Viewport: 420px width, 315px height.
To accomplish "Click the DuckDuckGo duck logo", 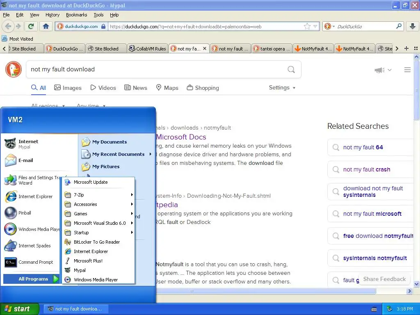I will tap(14, 69).
